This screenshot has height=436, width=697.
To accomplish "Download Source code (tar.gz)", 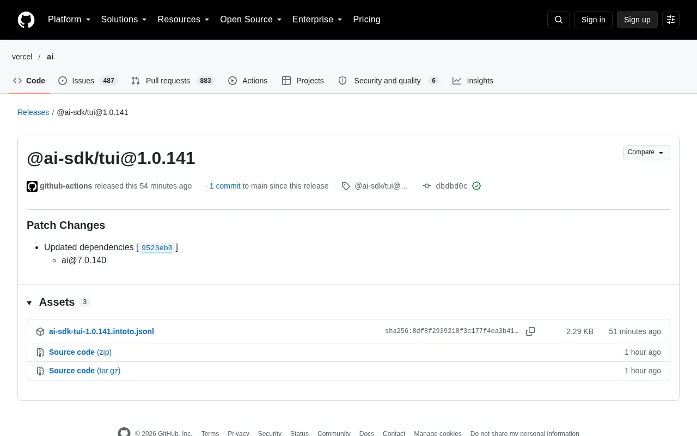I will click(85, 371).
